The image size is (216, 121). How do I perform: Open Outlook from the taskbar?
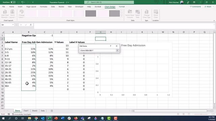43,118
